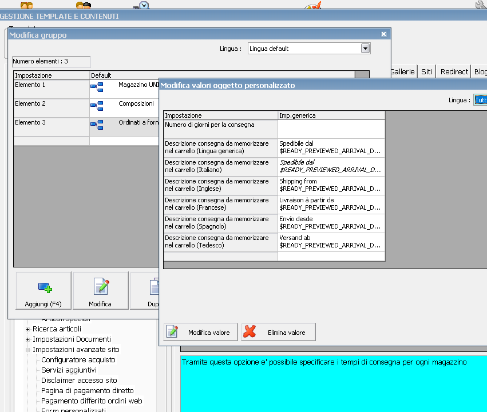
Task: Click empty value cell for Numero di giorni
Action: pyautogui.click(x=331, y=129)
